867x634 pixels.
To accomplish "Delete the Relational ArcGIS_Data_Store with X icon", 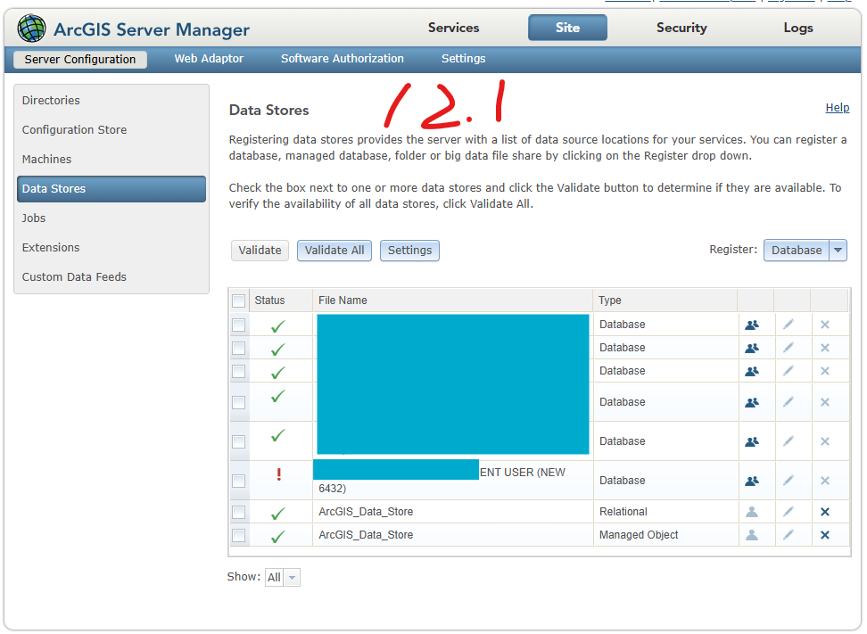I will tap(825, 512).
